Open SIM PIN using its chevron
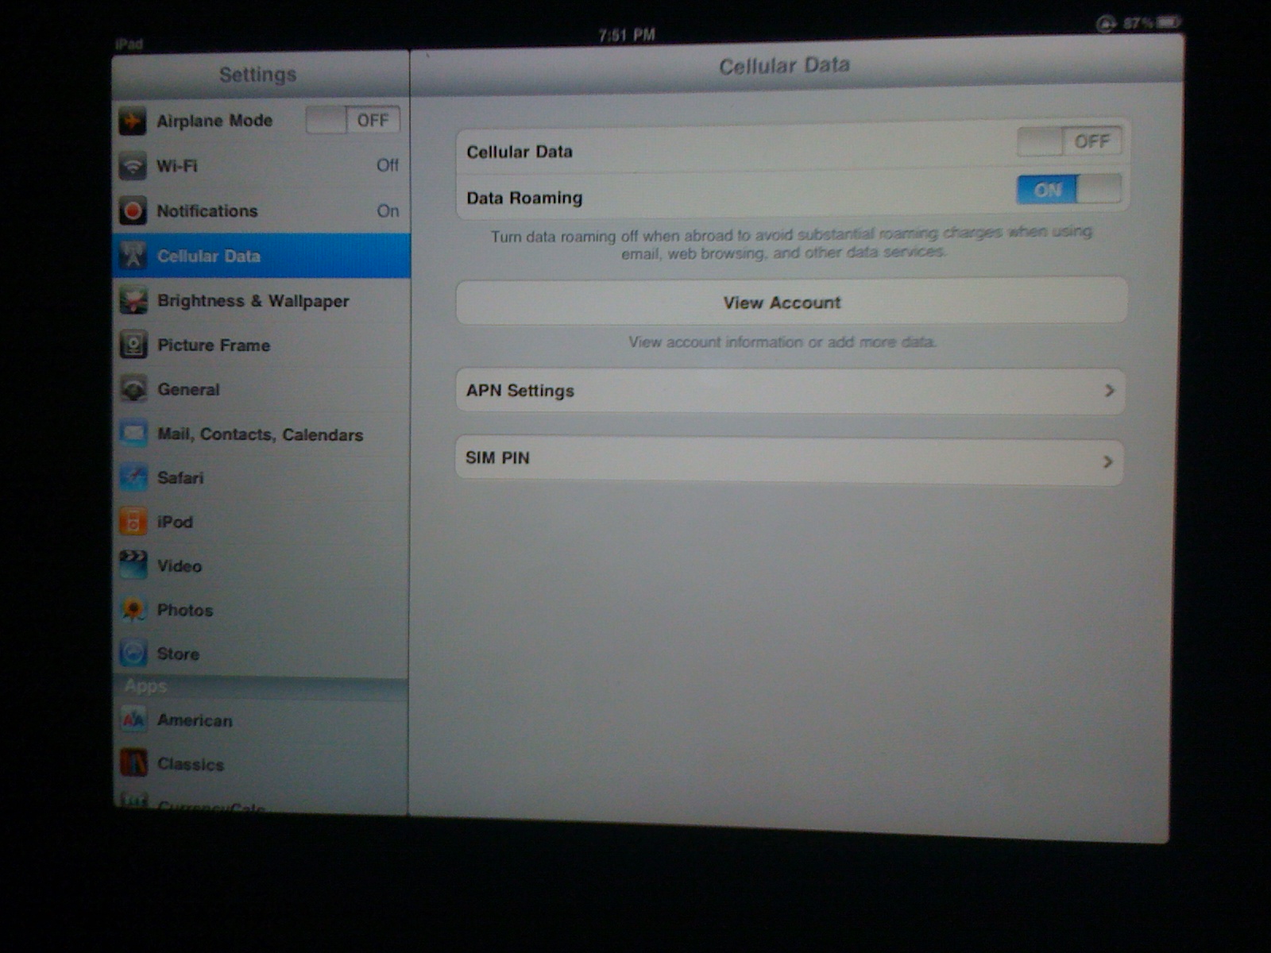This screenshot has width=1271, height=953. 1107,461
